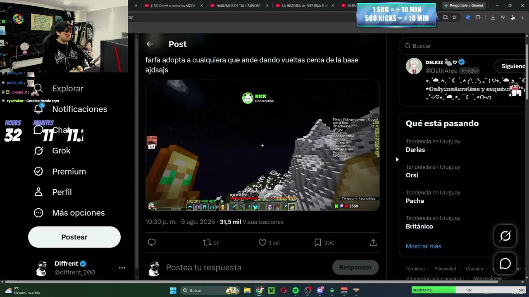Open Más opciones circle icon
The image size is (529, 297).
click(x=38, y=212)
